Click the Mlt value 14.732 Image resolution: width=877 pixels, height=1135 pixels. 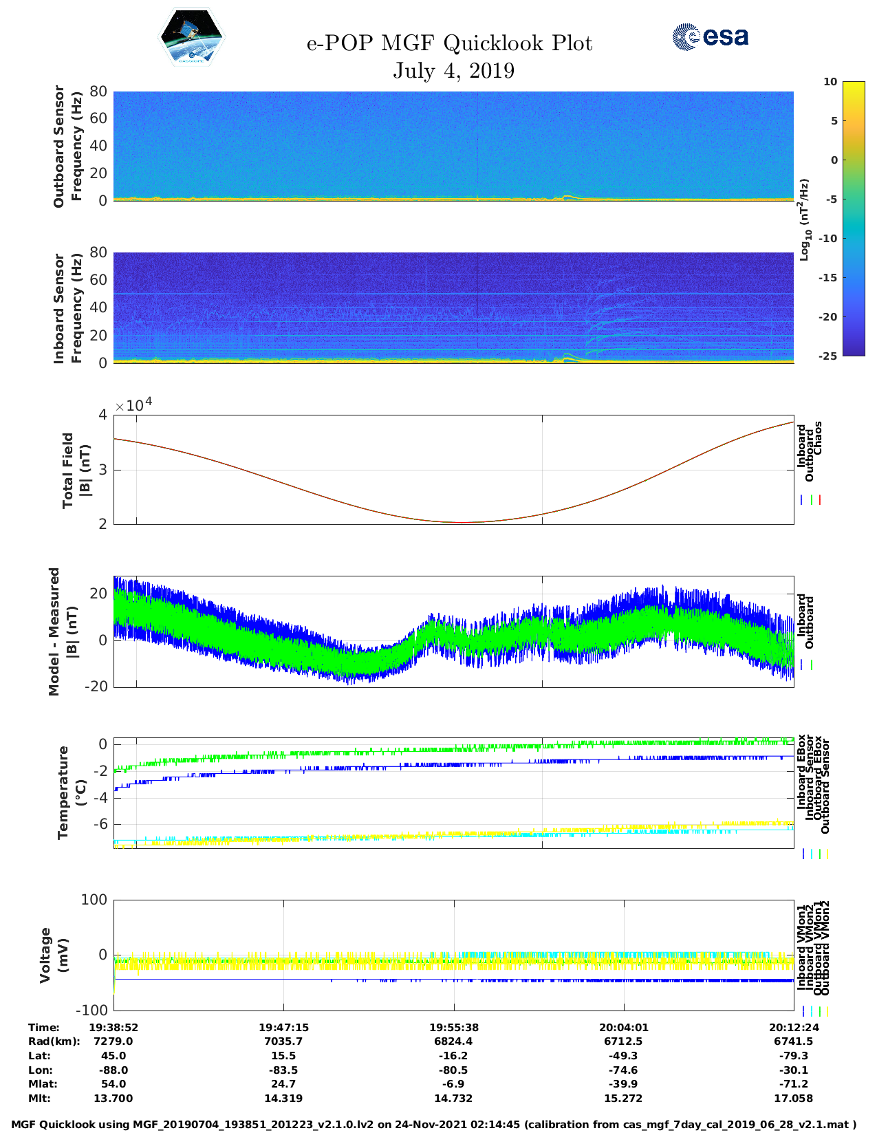click(x=453, y=1099)
